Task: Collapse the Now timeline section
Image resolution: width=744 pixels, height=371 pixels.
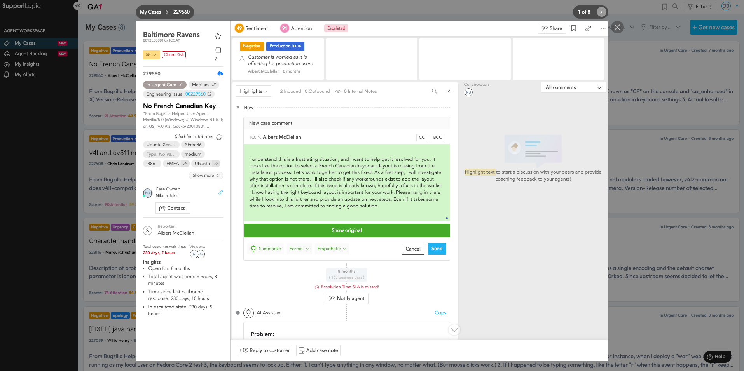Action: coord(238,108)
